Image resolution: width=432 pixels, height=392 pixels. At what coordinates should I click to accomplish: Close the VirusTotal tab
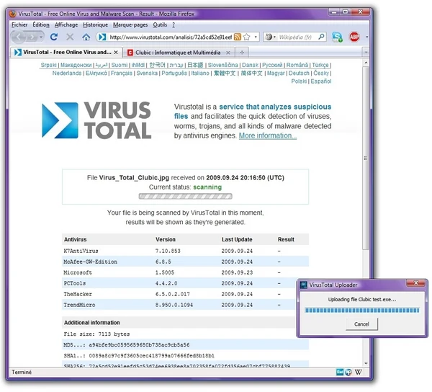116,52
